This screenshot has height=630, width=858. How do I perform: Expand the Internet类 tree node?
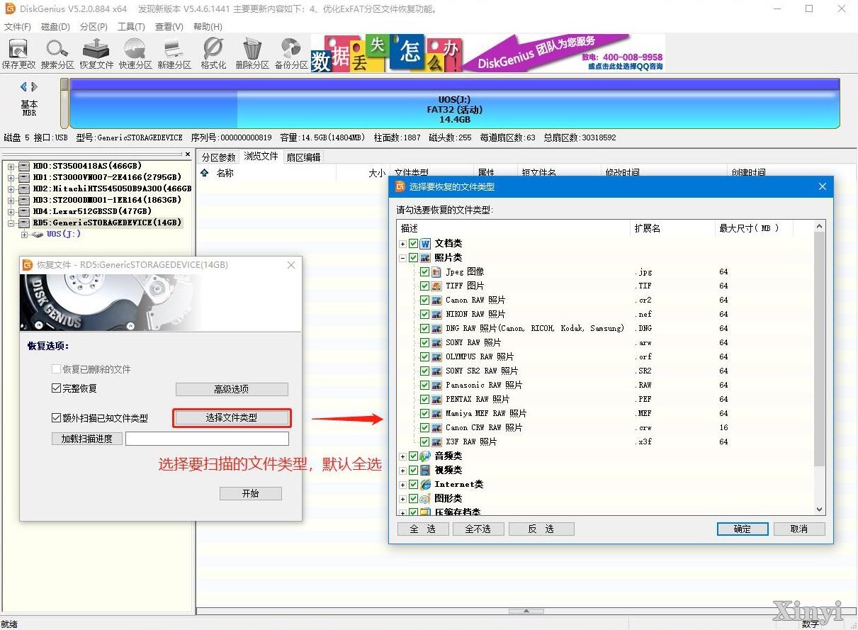(403, 485)
